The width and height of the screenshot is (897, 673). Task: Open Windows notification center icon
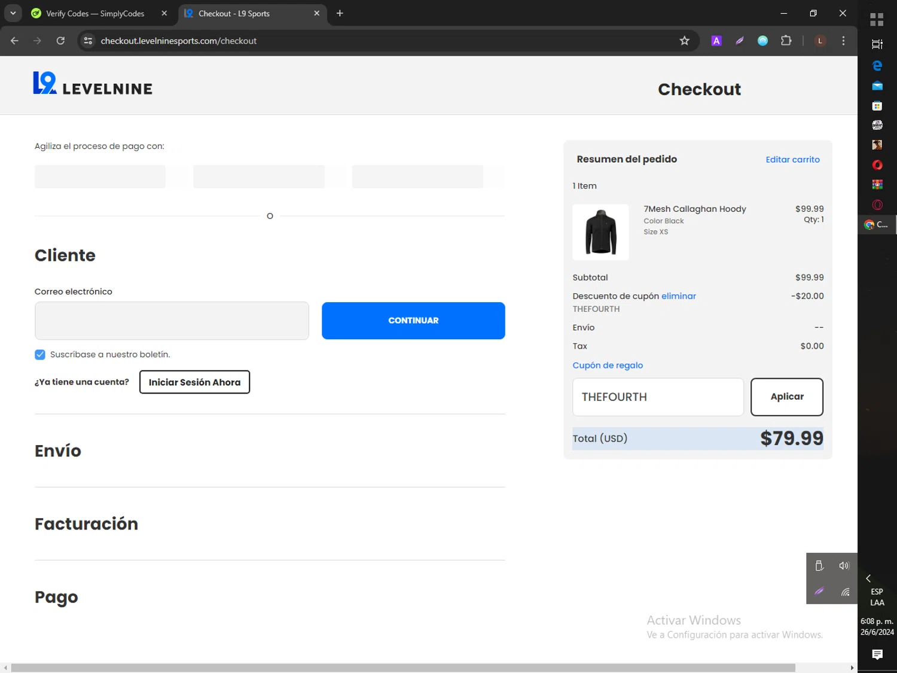tap(877, 654)
